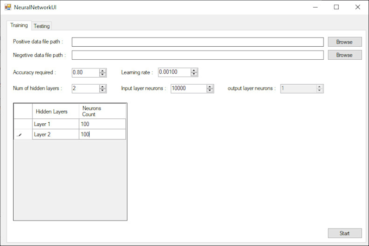
Task: Increase Learning rate with up arrow
Action: coord(194,70)
